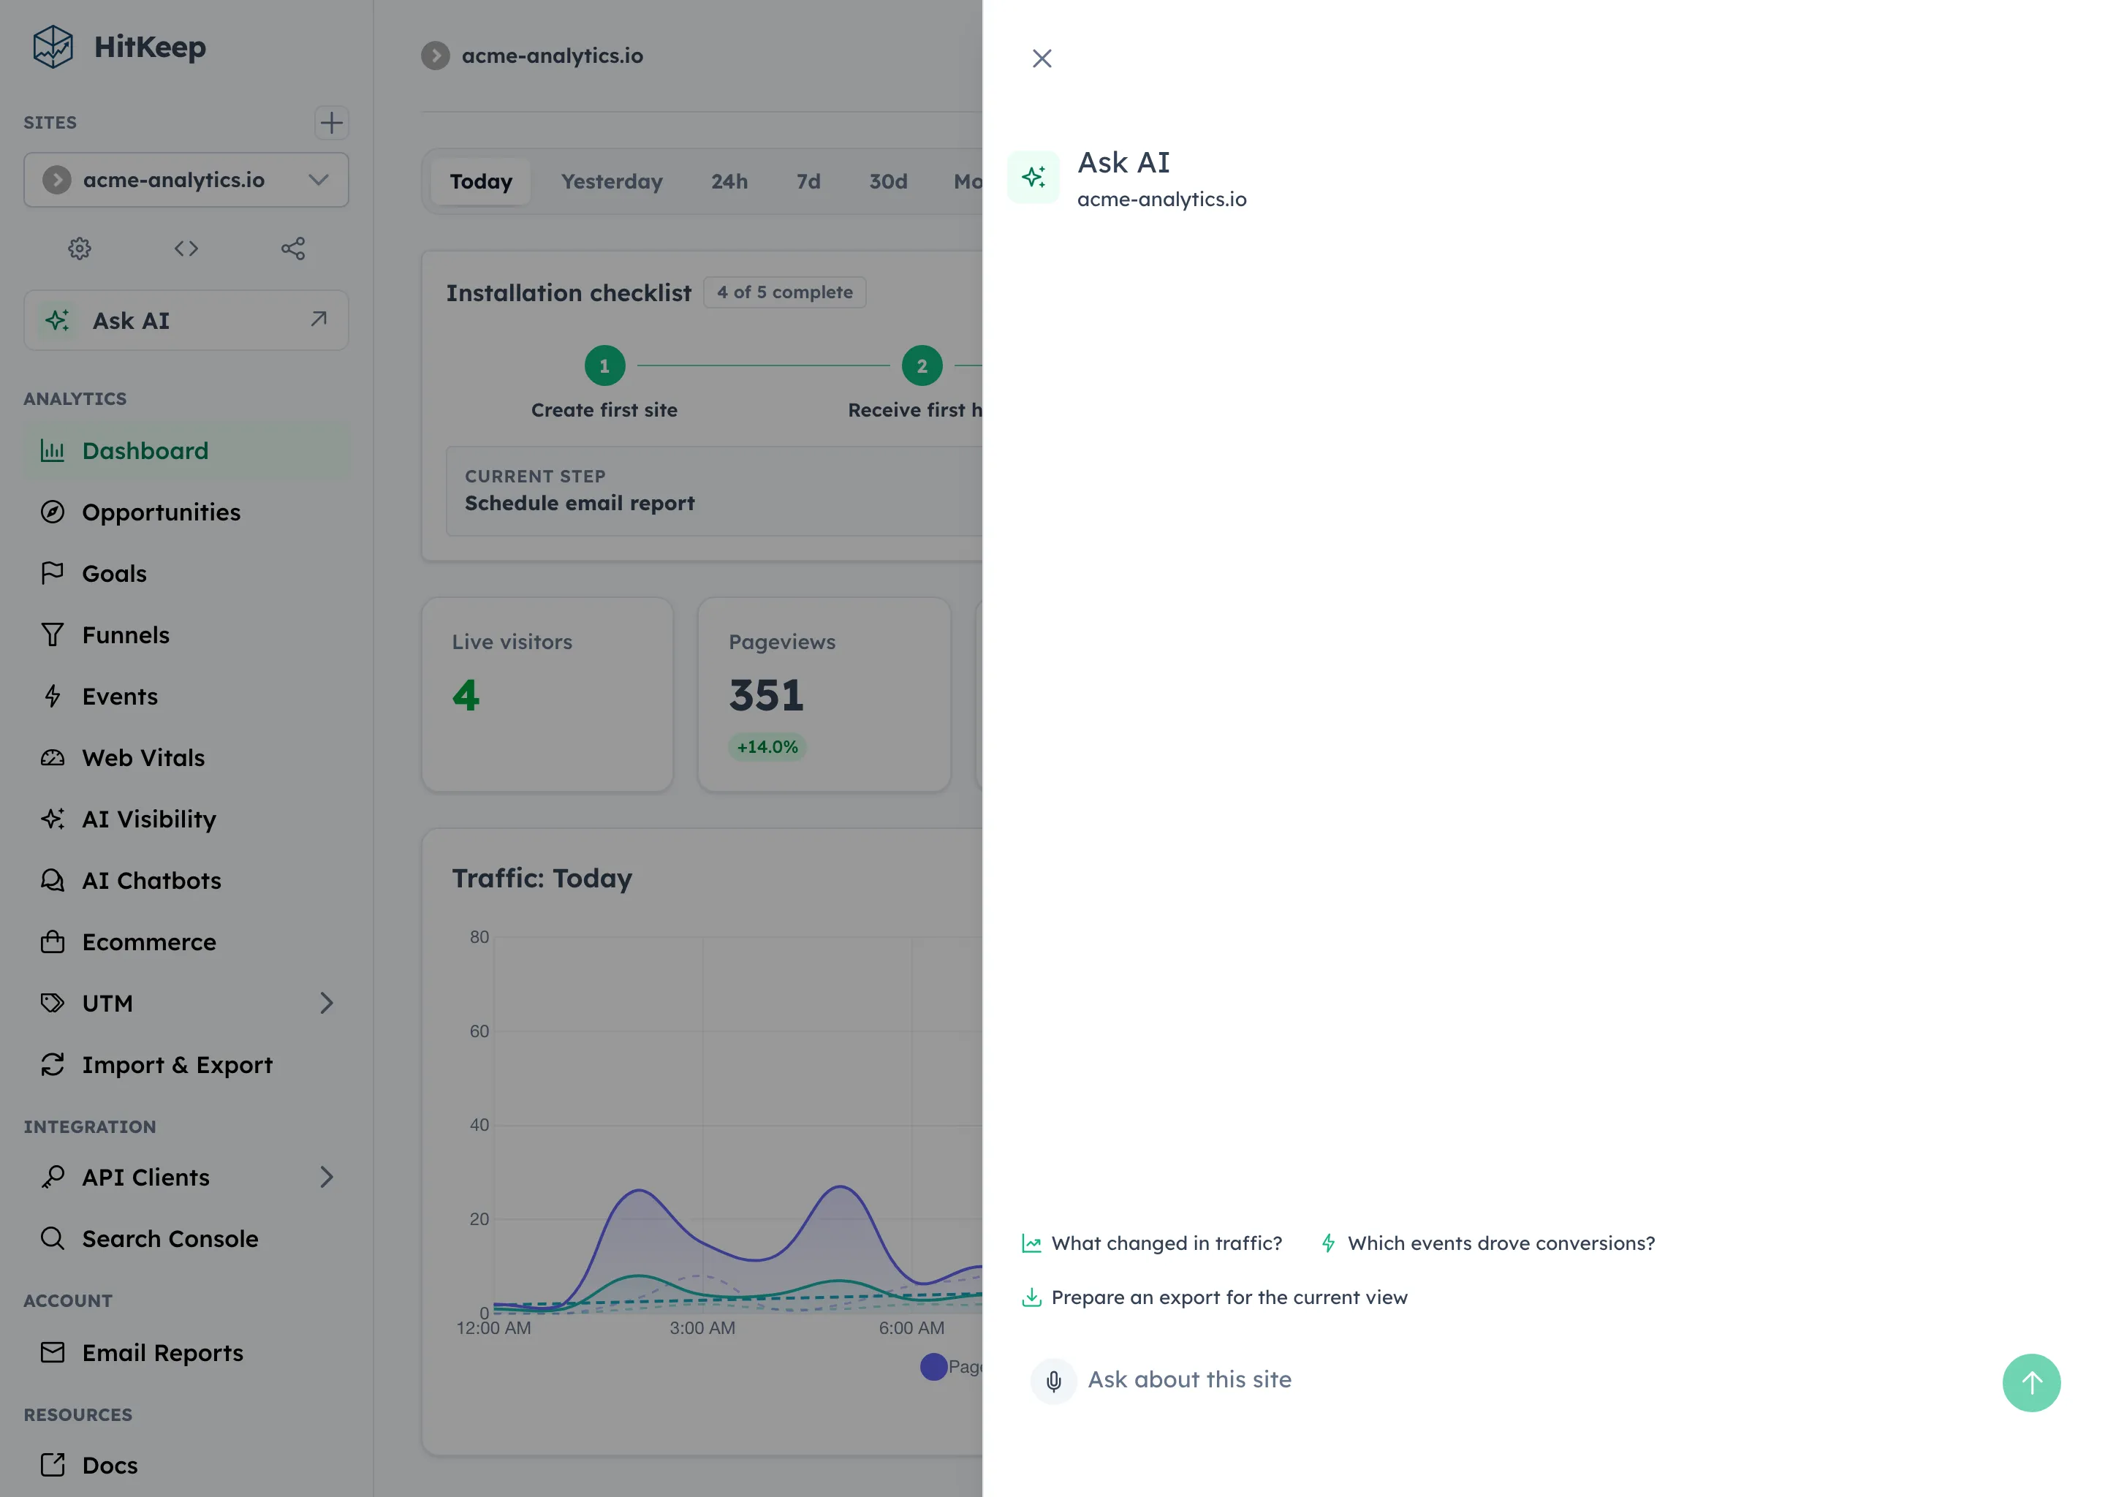Select the 7d time range tab
This screenshot has width=2105, height=1497.
coord(808,181)
